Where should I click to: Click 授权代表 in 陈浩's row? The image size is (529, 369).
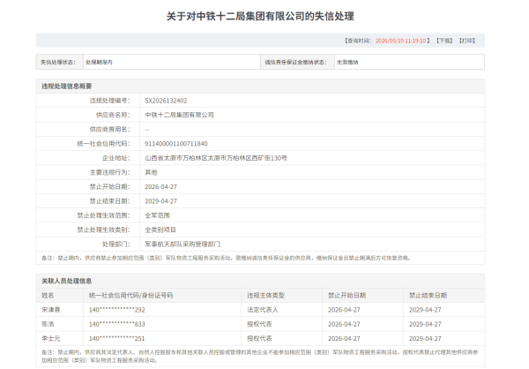tap(259, 324)
